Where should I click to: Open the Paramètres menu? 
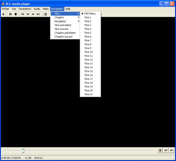(25, 9)
